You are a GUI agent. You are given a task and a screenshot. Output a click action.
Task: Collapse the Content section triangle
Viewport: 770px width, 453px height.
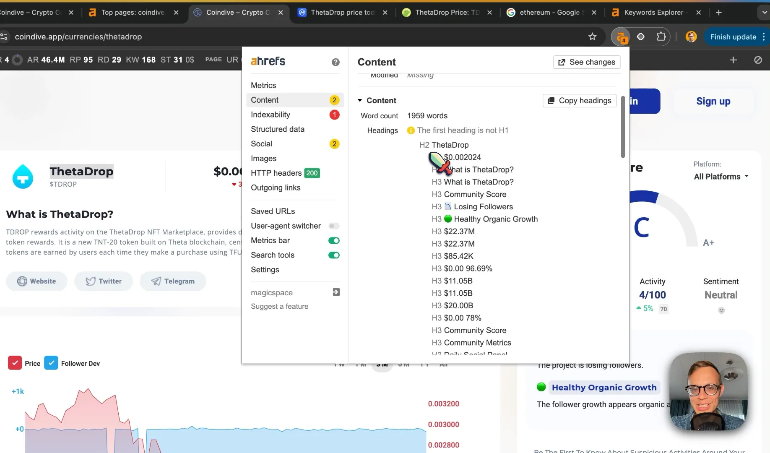[x=360, y=101]
